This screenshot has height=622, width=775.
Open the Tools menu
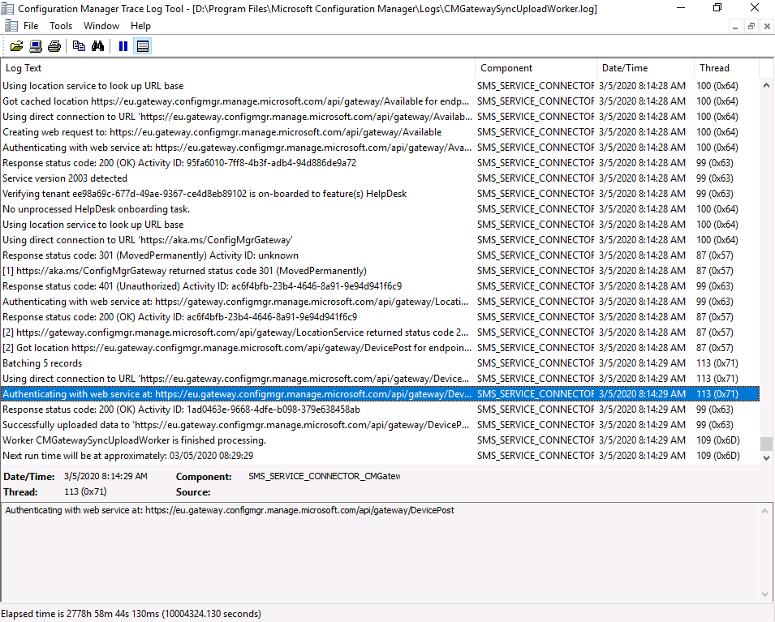pos(61,26)
